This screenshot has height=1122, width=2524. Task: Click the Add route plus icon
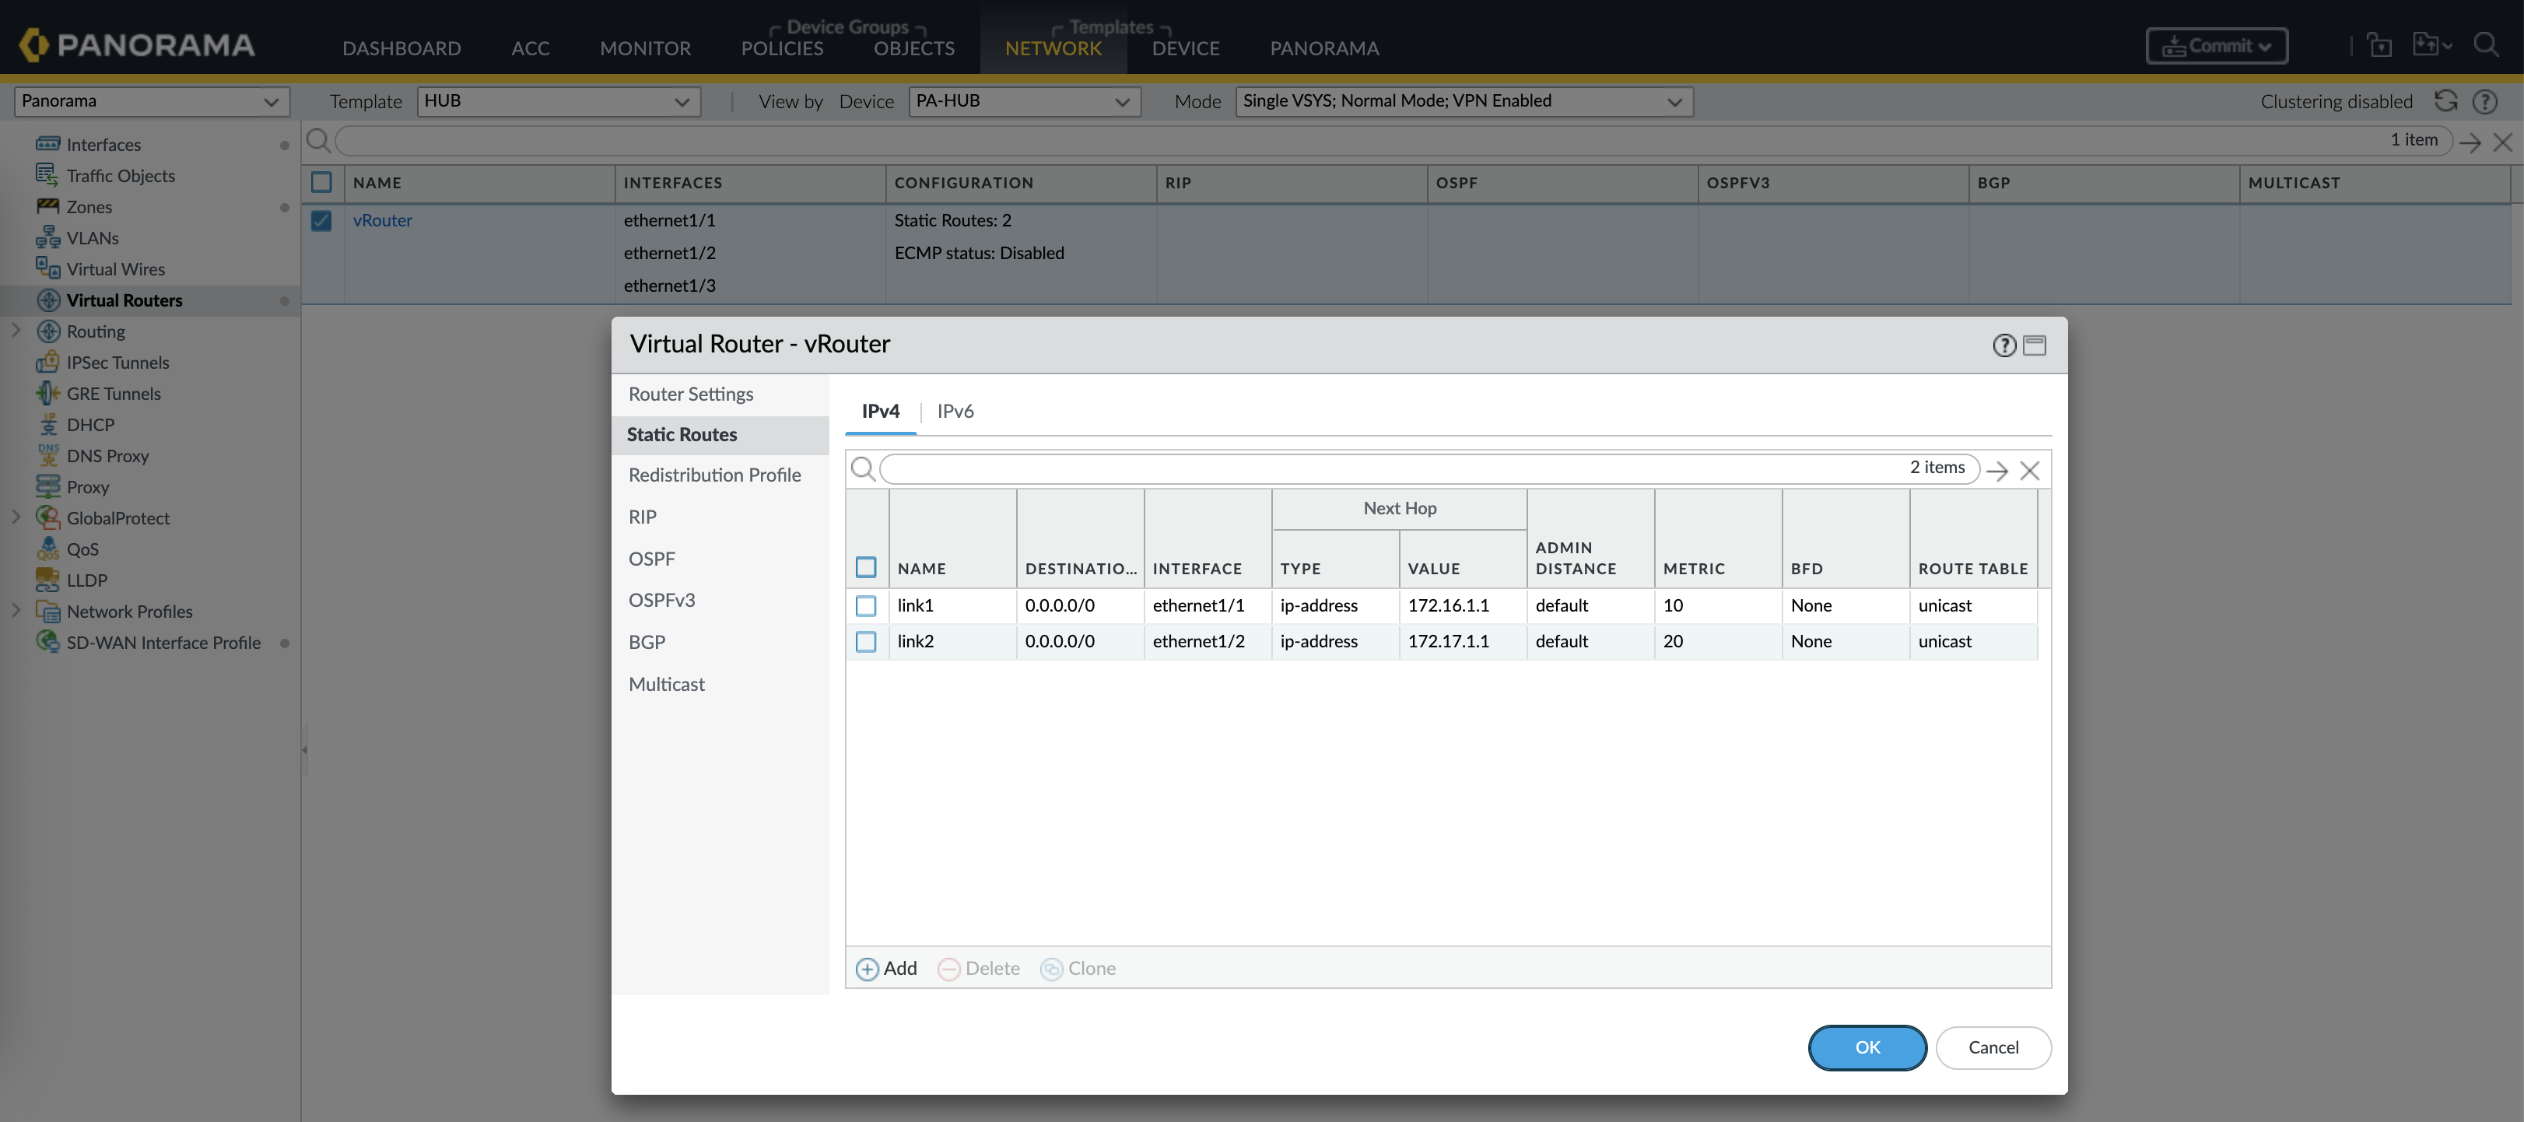[867, 969]
